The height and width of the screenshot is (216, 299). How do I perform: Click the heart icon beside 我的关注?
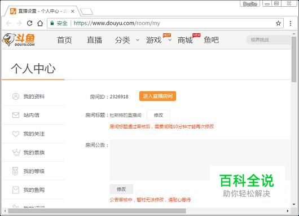(x=16, y=134)
